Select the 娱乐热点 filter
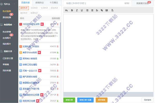 pyautogui.click(x=24, y=13)
